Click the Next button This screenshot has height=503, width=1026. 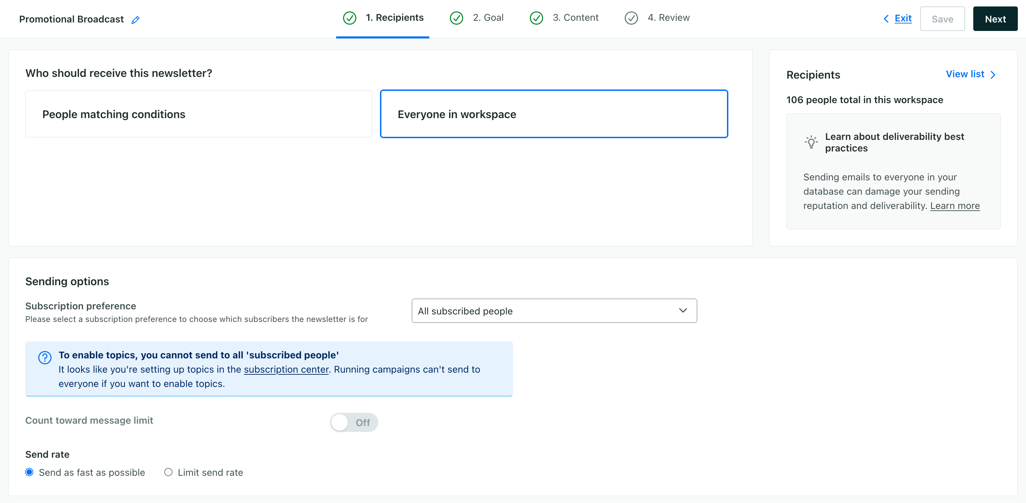click(995, 19)
